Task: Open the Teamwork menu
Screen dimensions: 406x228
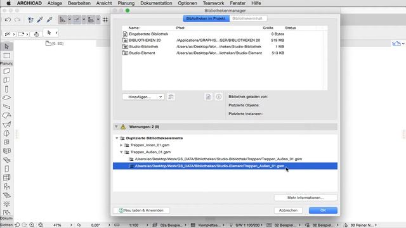Action: click(x=213, y=3)
